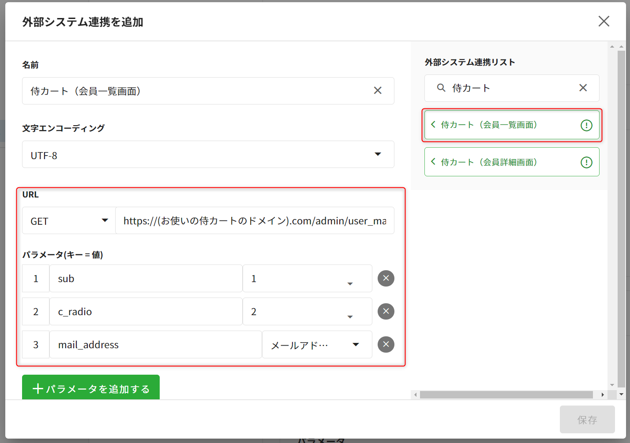Click パラメータを追加する button
This screenshot has width=630, height=443.
pos(91,388)
